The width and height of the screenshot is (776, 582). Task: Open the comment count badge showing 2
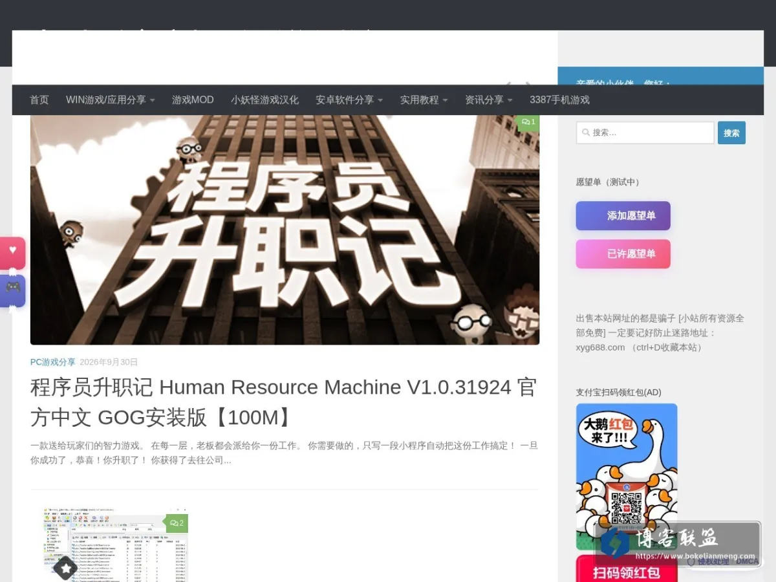pyautogui.click(x=177, y=523)
